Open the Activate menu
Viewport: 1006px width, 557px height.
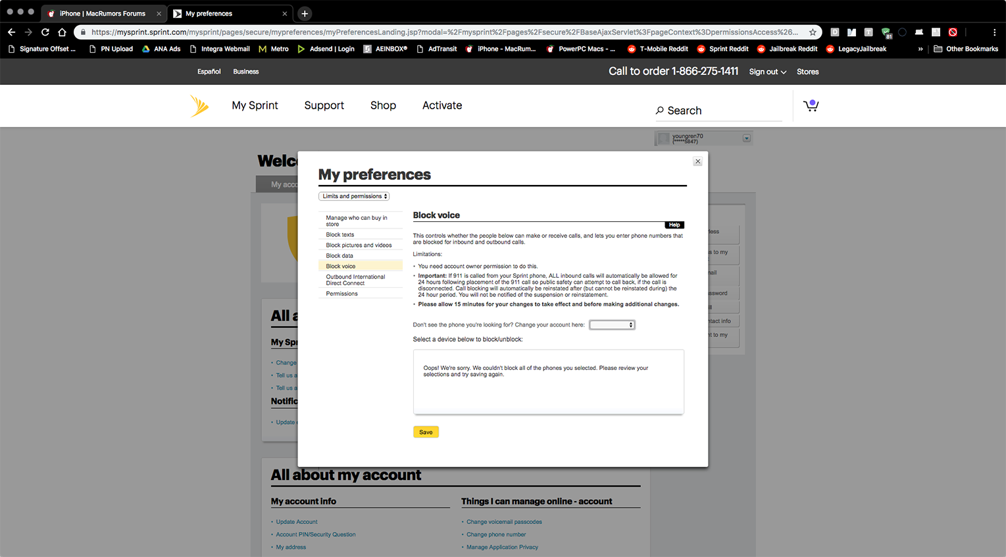tap(442, 105)
